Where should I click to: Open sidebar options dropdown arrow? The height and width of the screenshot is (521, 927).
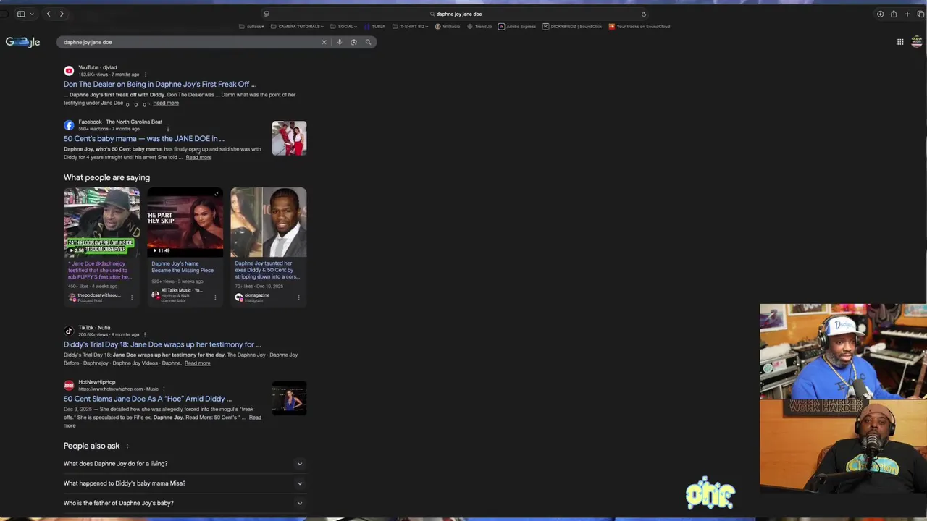click(x=31, y=14)
